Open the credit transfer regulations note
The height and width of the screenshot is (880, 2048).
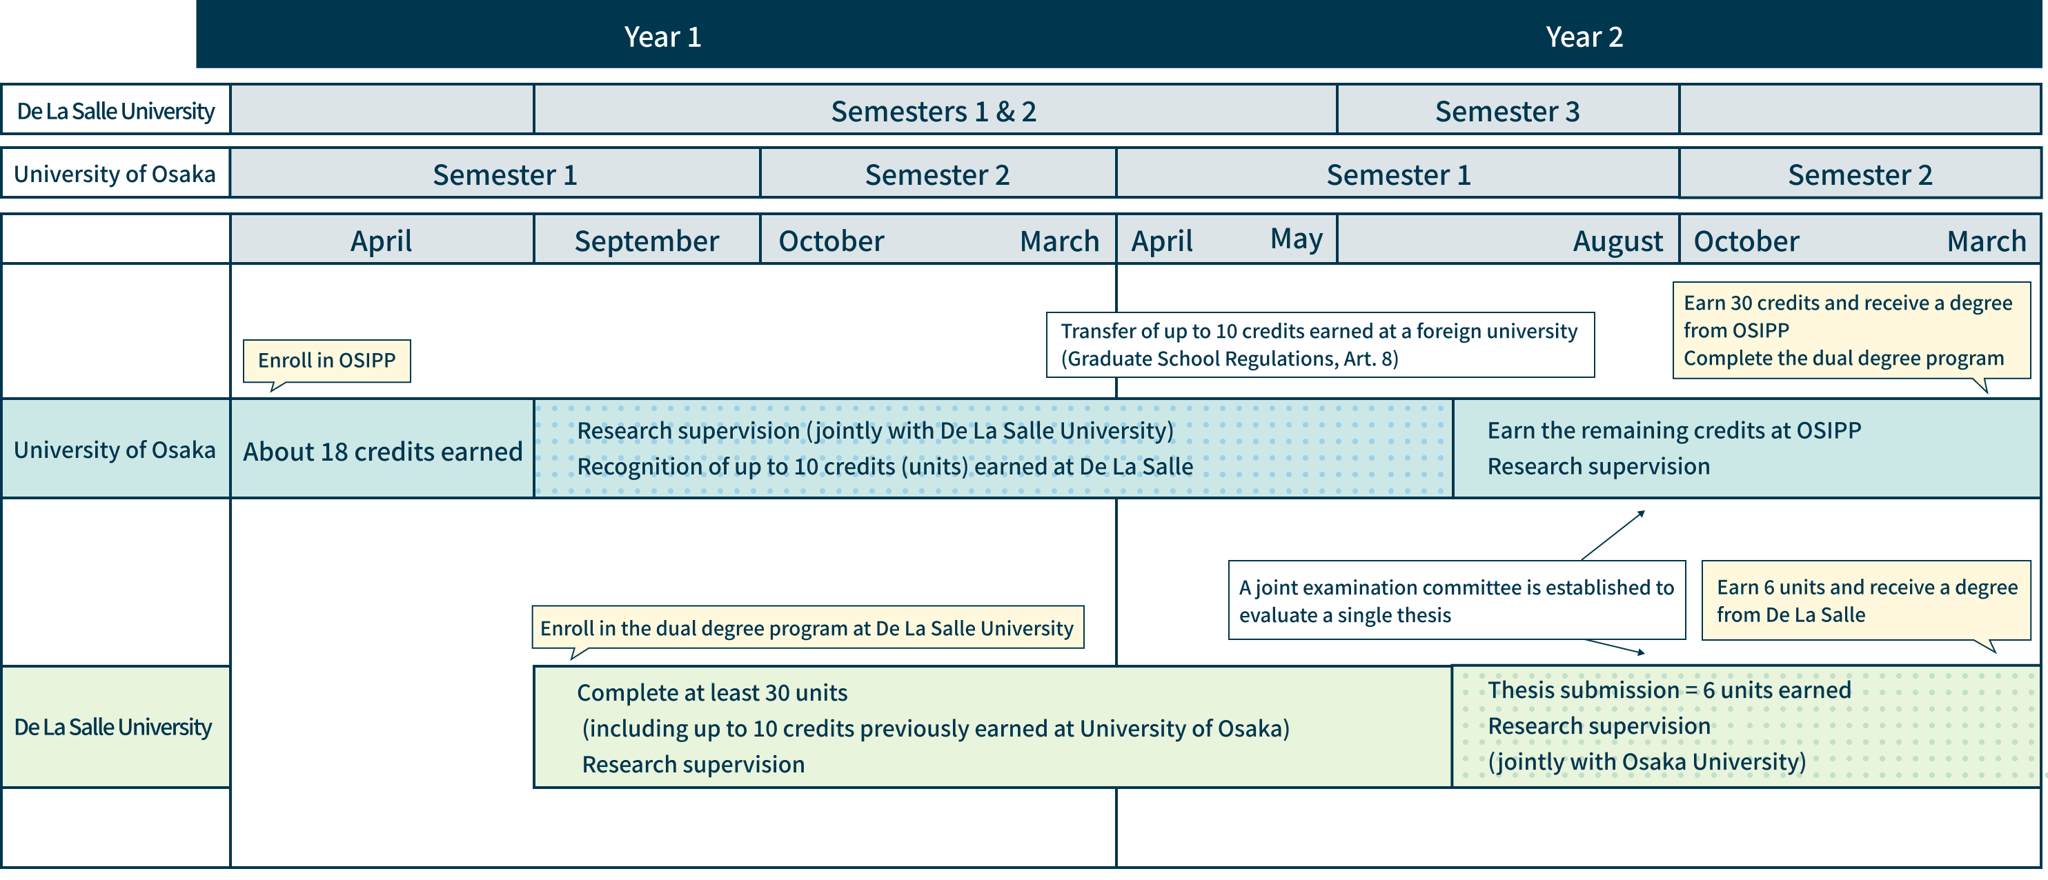point(1319,344)
